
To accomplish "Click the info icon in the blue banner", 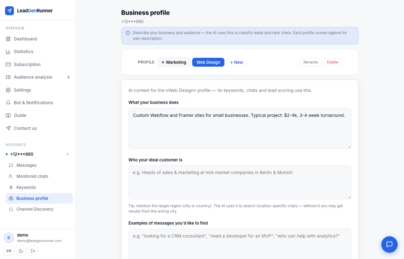I will coord(128,33).
